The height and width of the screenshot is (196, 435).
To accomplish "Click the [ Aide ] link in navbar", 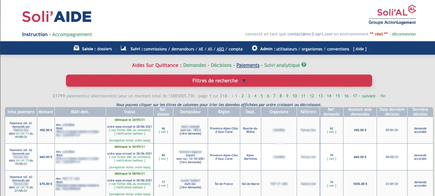I will point(360,49).
